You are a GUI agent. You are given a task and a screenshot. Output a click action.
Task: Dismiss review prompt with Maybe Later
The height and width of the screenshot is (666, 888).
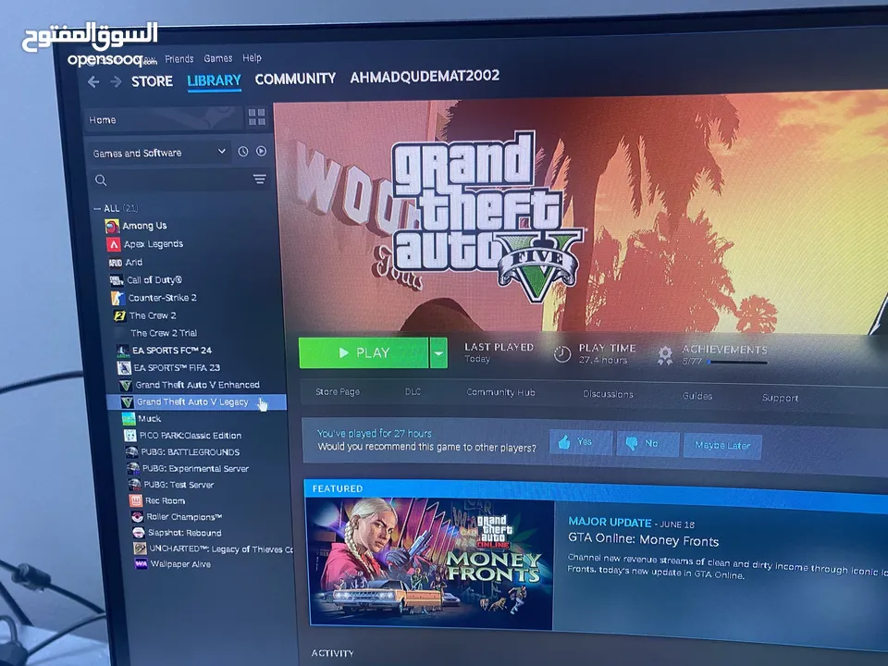(722, 446)
